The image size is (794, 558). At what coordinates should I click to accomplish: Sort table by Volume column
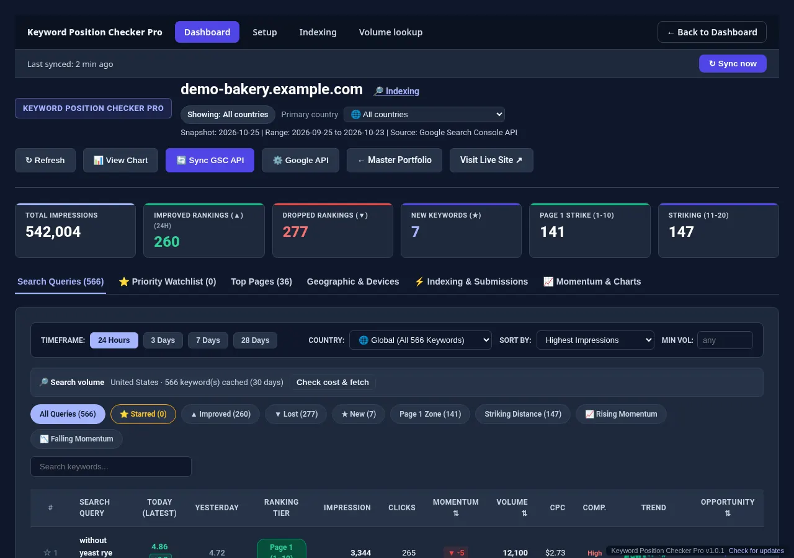[512, 508]
